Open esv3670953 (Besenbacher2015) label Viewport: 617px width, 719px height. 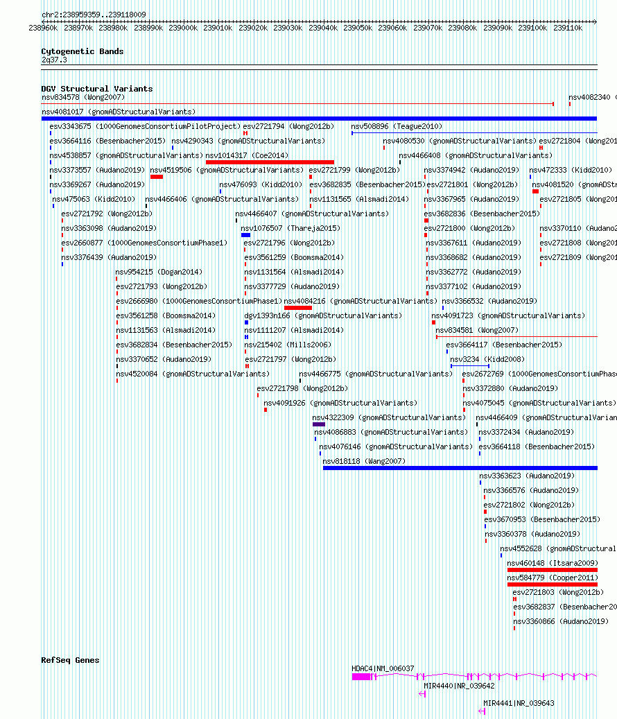pos(542,519)
